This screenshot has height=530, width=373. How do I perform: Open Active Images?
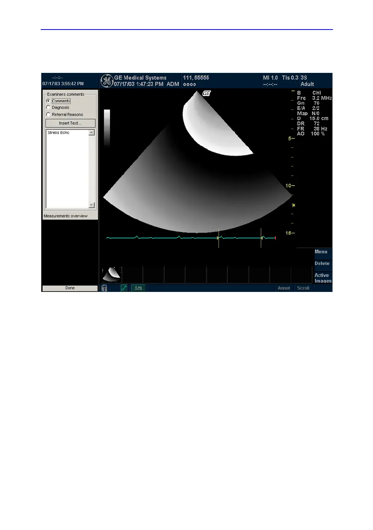[323, 278]
